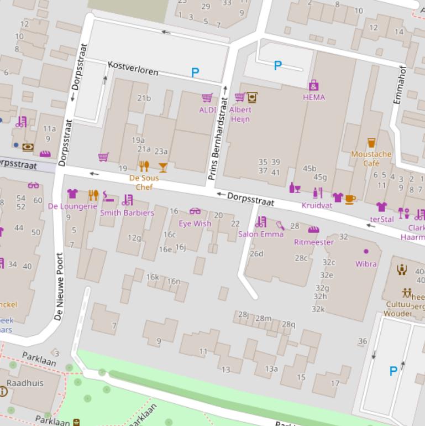Select the Wibra shop dot marker

366,252
